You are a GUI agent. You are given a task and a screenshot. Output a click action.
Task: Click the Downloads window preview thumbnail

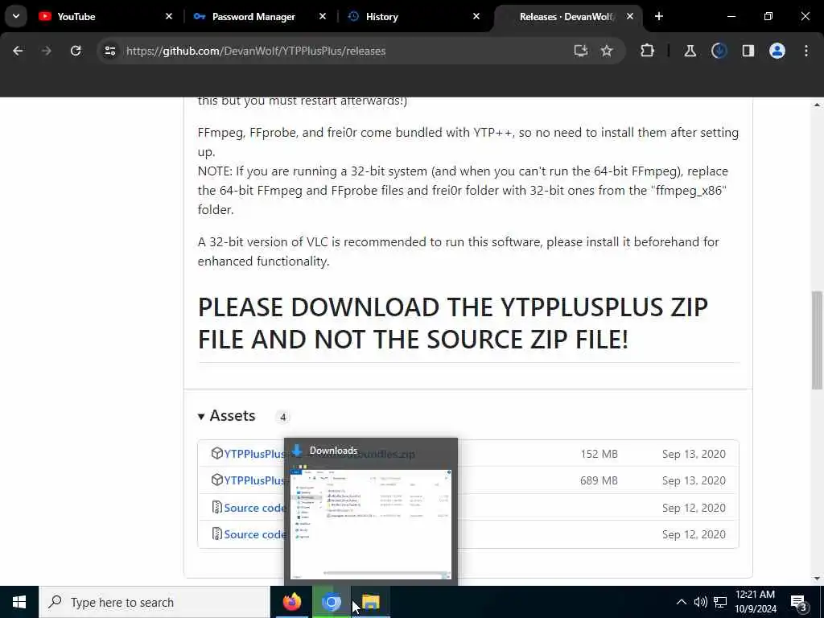pyautogui.click(x=370, y=525)
